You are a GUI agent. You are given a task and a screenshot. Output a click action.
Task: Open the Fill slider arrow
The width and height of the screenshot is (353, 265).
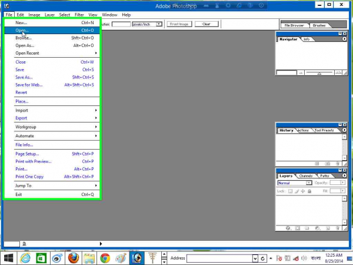pyautogui.click(x=342, y=191)
